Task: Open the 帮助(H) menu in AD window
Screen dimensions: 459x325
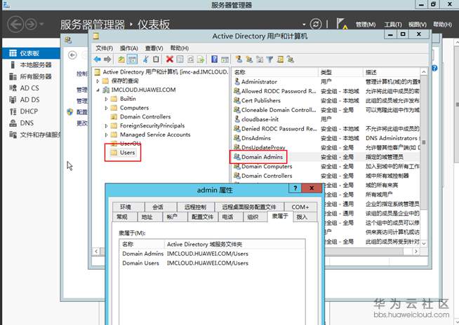Action: tap(179, 48)
